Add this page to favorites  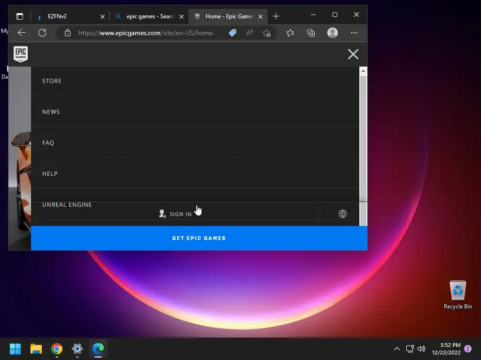pos(267,33)
